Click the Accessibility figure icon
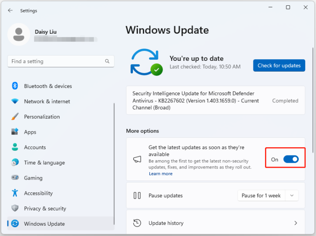Viewport: 316px width, 236px height. click(15, 193)
